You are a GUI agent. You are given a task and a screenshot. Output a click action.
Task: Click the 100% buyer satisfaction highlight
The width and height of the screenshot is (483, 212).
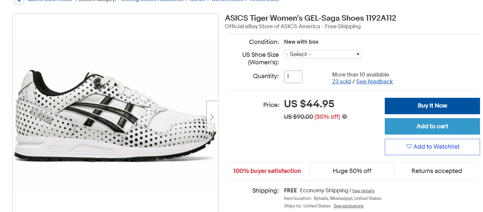267,171
